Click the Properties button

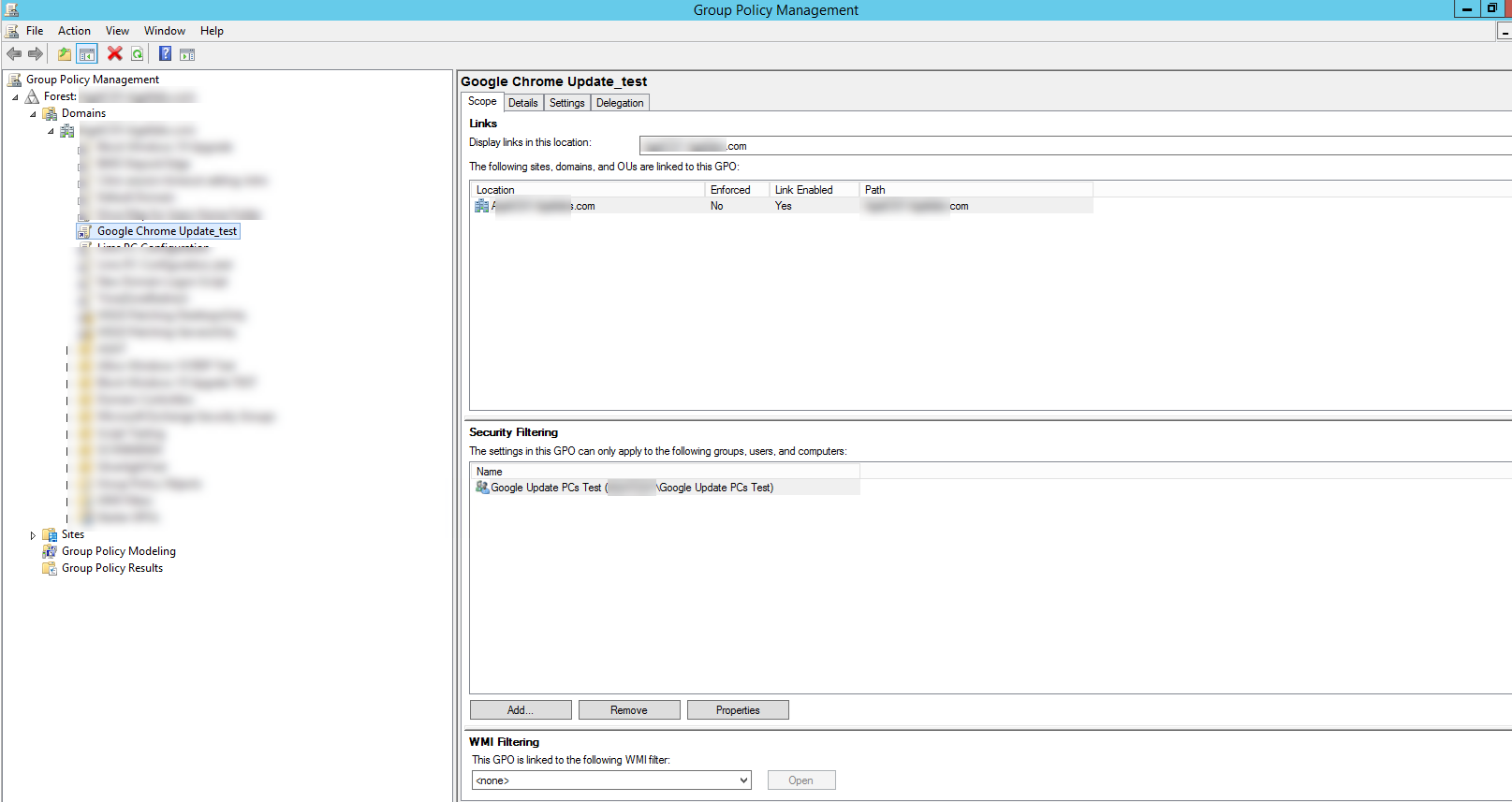pos(738,710)
